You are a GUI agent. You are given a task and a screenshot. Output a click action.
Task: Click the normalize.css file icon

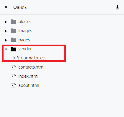(16, 58)
